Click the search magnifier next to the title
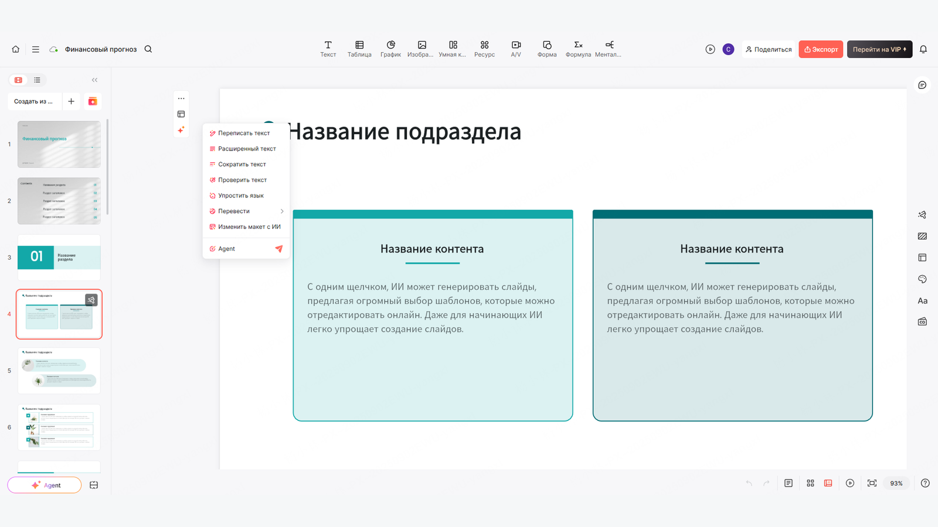 (x=148, y=49)
